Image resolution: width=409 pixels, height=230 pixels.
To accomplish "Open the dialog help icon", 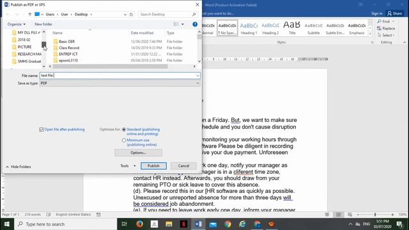I will pyautogui.click(x=195, y=24).
